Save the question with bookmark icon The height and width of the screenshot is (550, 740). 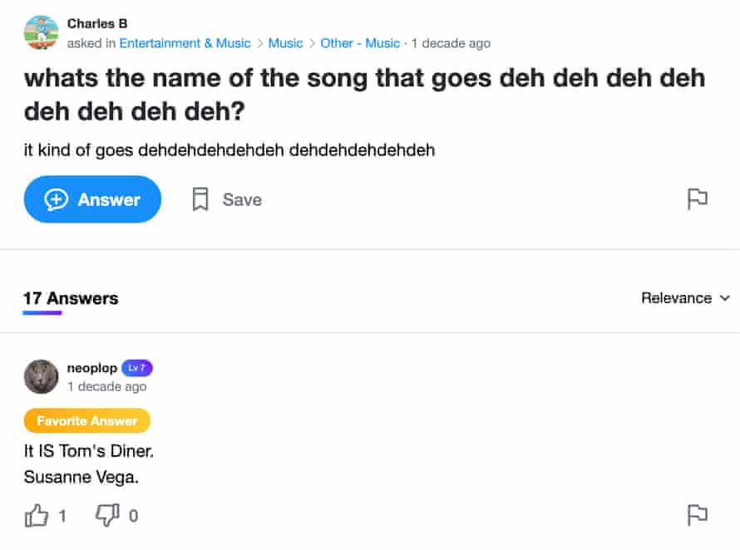point(200,199)
